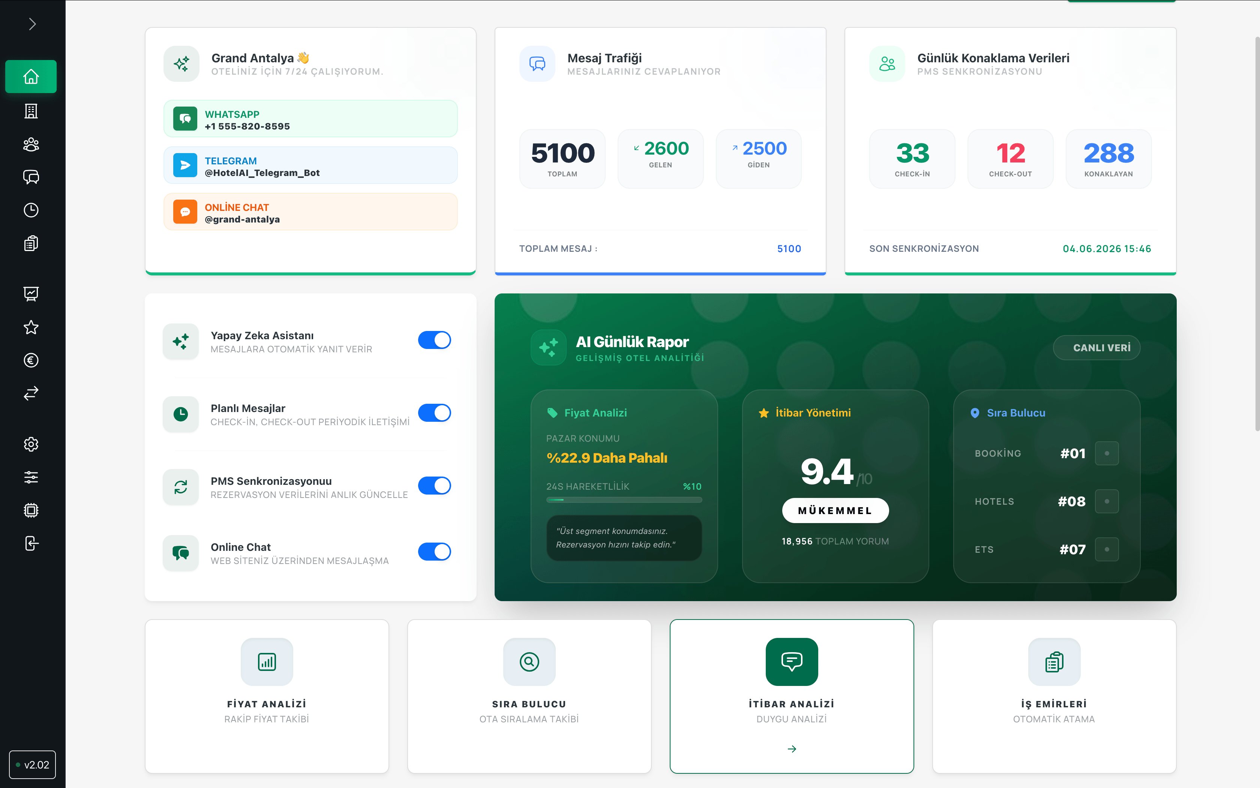
Task: Click the İtibar Yönetimi star icon
Action: point(763,413)
